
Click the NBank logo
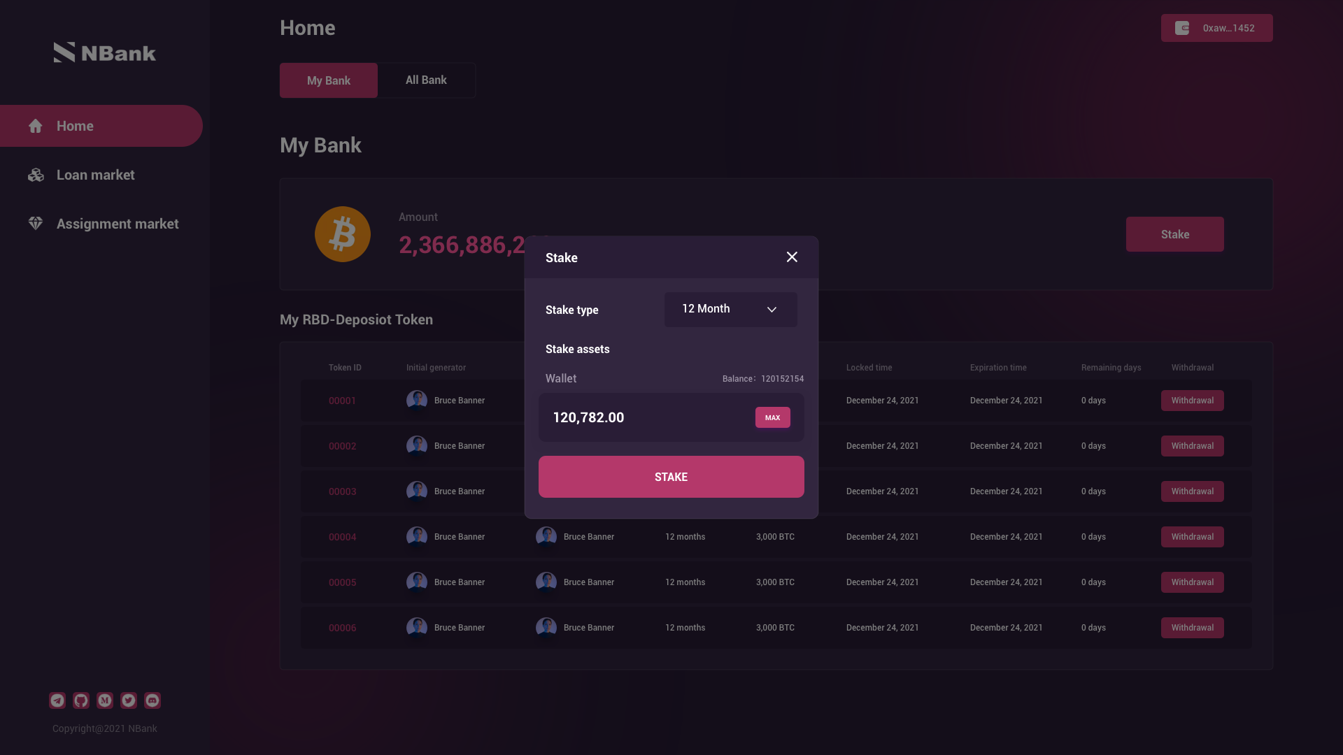tap(105, 52)
